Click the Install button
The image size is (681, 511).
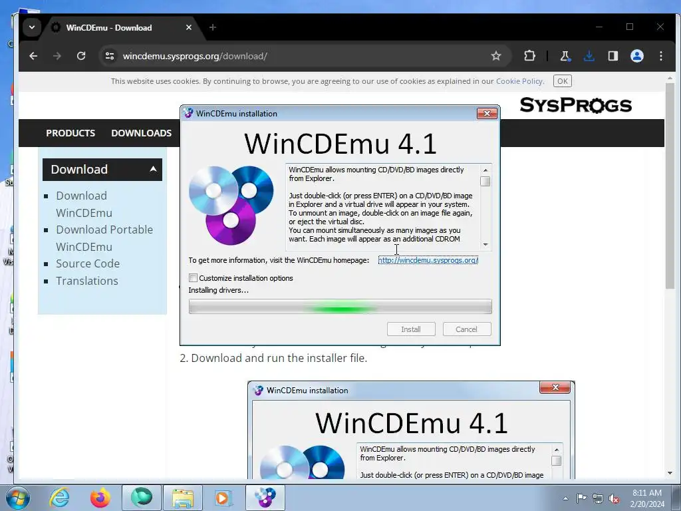[x=411, y=329]
